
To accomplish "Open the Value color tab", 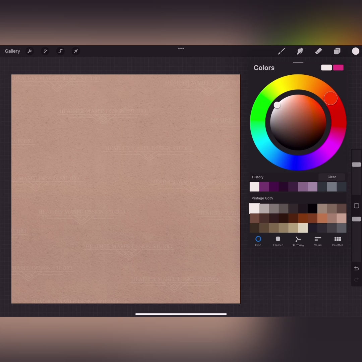I will coord(318,241).
